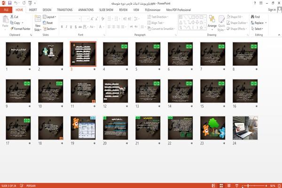Open the Layout dropdown

pyautogui.click(x=49, y=17)
